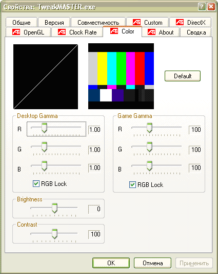This screenshot has height=274, width=218.
Task: Switch to the Версия tab
Action: click(x=54, y=22)
